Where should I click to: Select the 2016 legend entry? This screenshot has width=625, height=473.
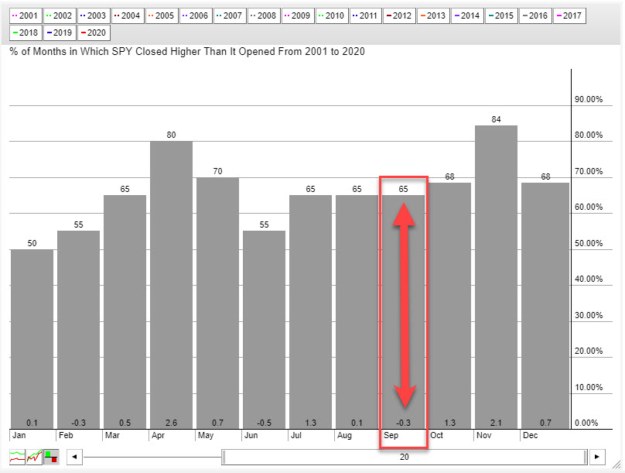click(535, 15)
